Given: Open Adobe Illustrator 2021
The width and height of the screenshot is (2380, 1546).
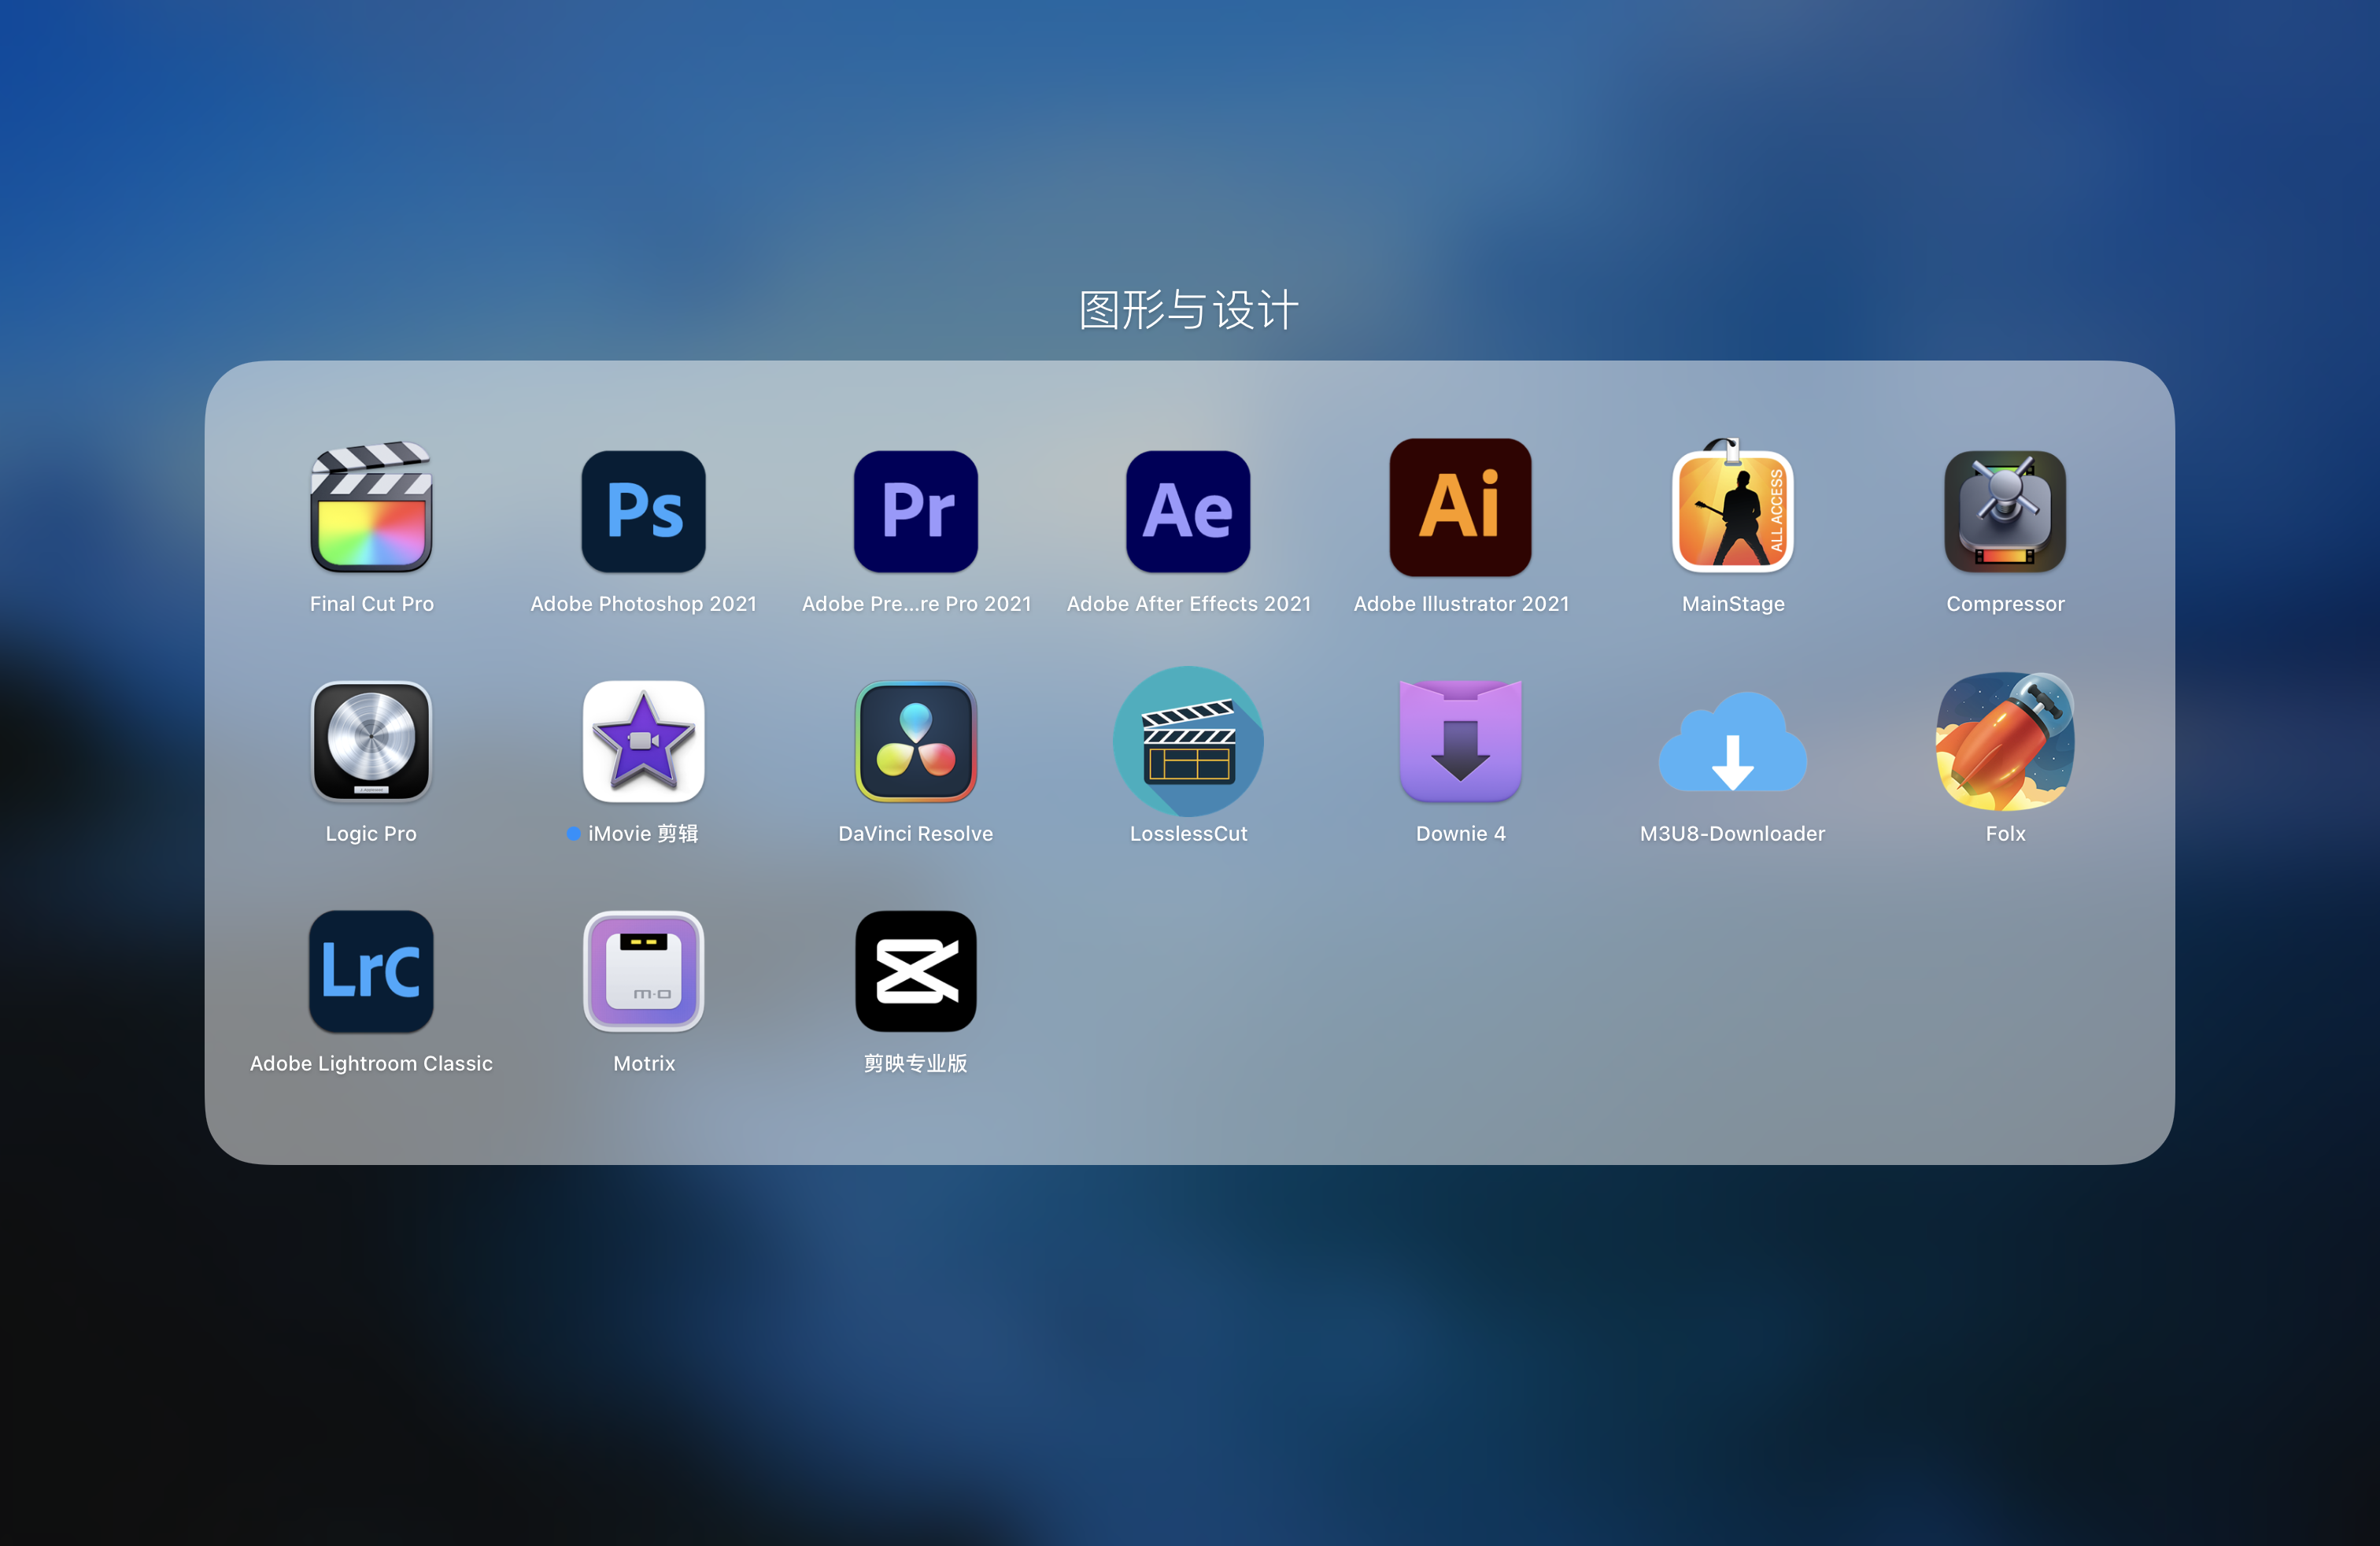Looking at the screenshot, I should point(1460,508).
